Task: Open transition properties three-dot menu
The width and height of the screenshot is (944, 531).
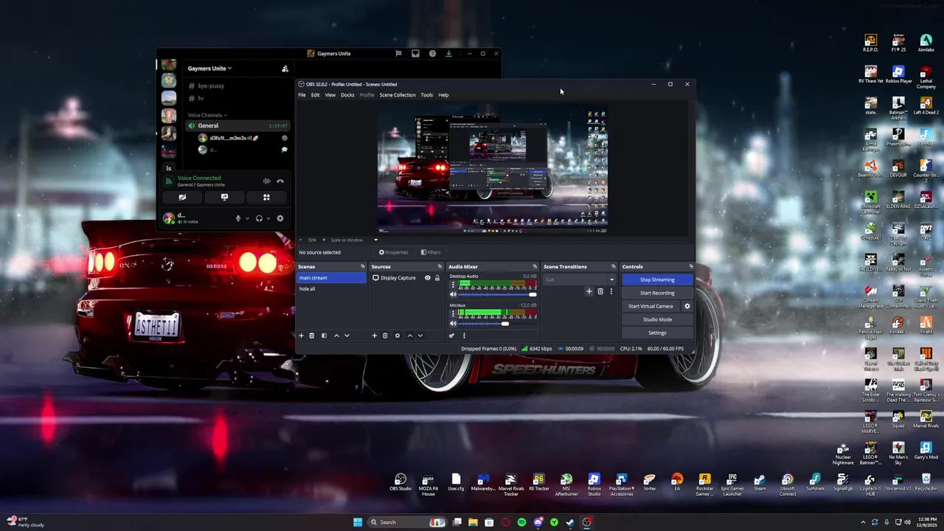Action: pyautogui.click(x=611, y=291)
